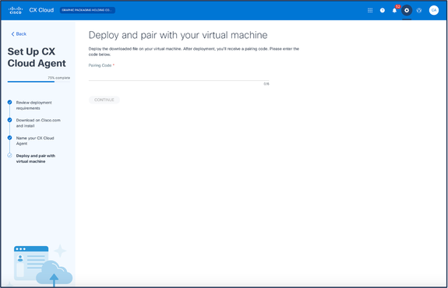
Task: Select the Review deployment requirements step
Action: coord(34,105)
